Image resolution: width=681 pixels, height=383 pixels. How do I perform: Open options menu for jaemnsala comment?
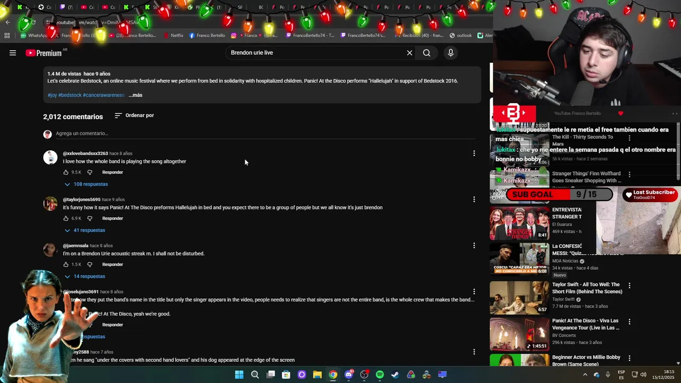click(474, 246)
